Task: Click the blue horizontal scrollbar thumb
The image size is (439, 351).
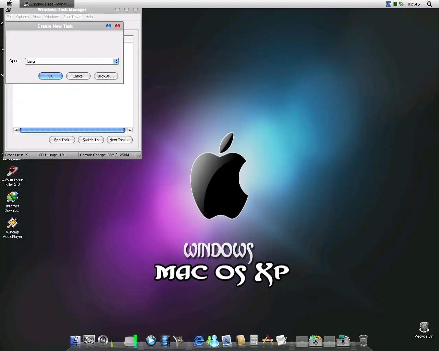Action: point(72,130)
